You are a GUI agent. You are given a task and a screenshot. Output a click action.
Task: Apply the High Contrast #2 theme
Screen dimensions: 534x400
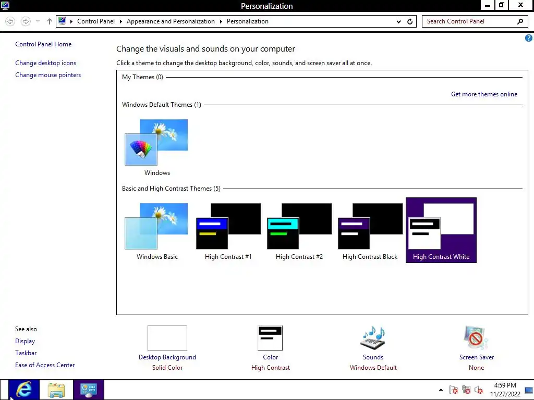point(299,231)
